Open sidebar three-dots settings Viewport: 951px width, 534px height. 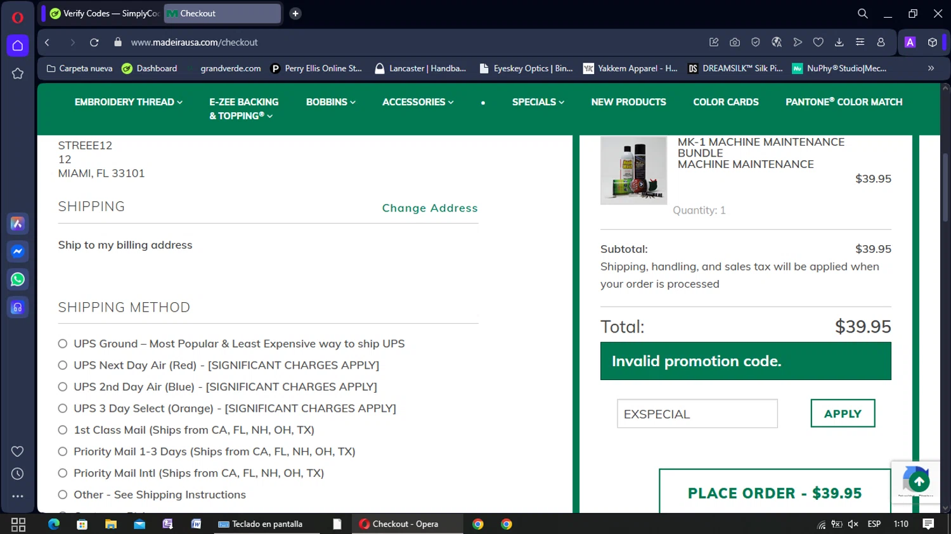tap(18, 496)
